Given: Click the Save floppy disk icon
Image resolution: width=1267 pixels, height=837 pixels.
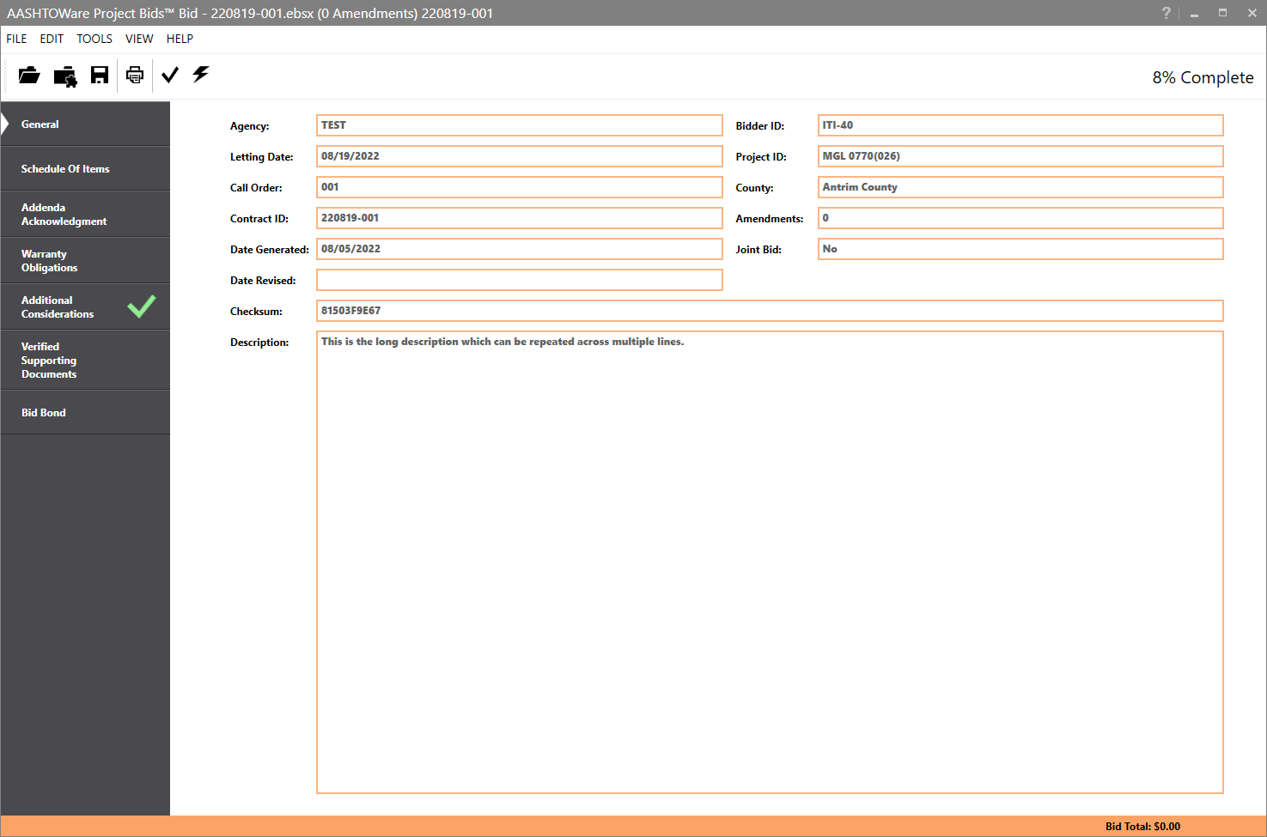Looking at the screenshot, I should [100, 76].
